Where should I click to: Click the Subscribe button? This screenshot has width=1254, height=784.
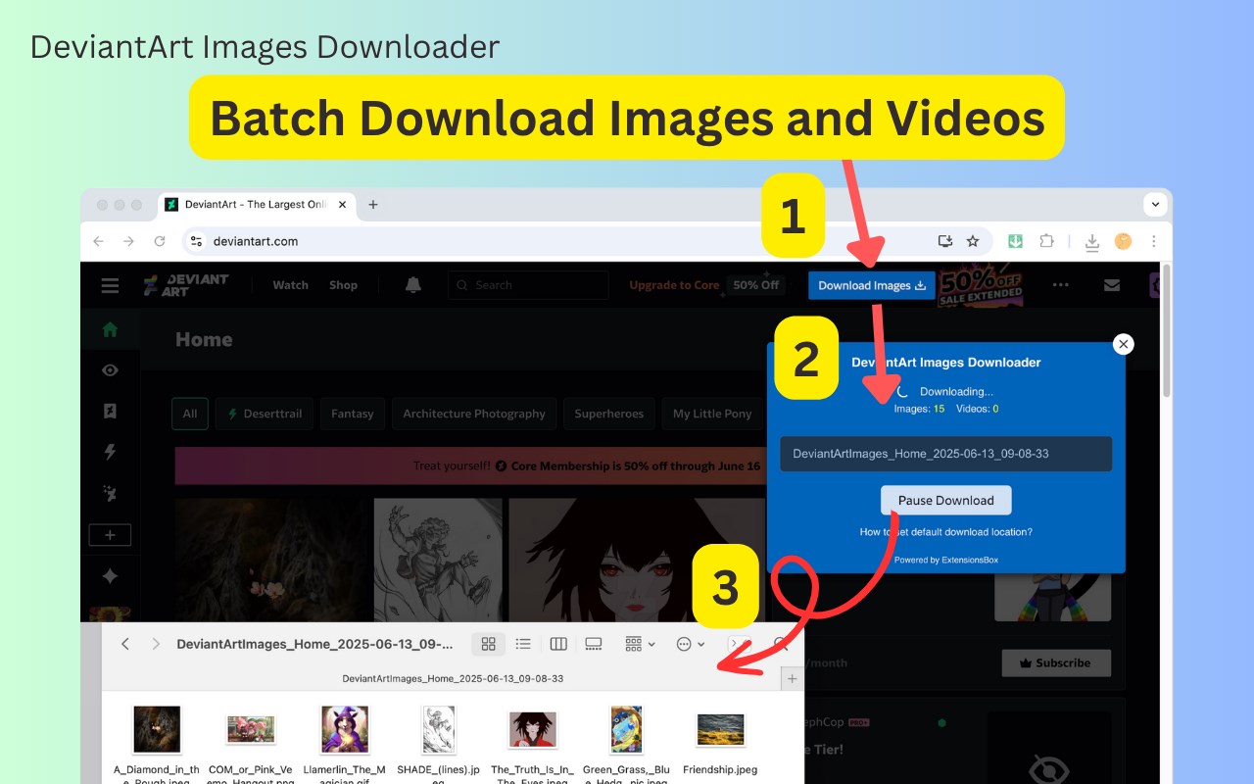tap(1056, 662)
